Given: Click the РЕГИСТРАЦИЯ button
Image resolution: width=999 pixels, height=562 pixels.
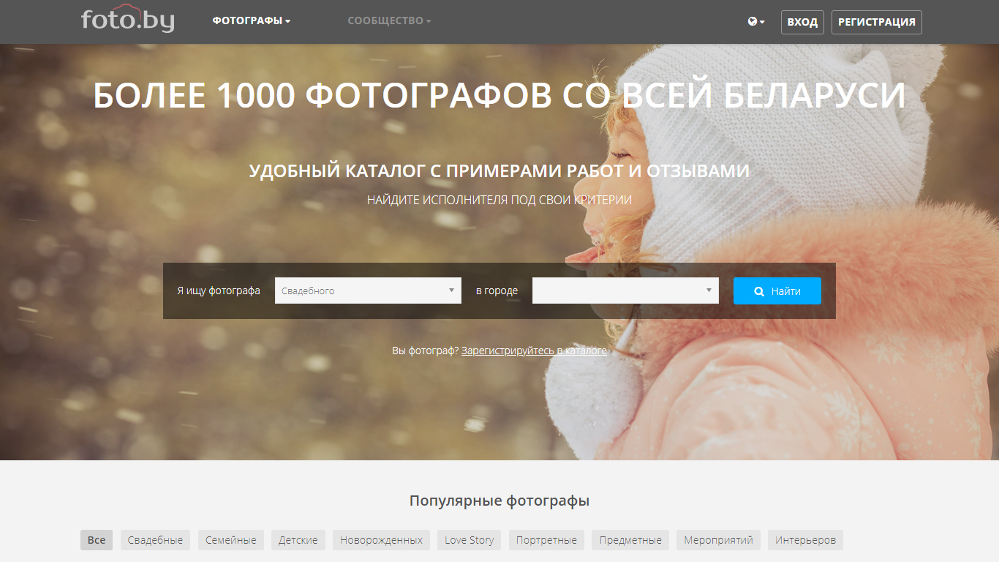Looking at the screenshot, I should 877,22.
